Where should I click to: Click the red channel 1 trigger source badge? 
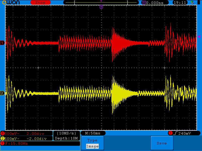(x=171, y=133)
